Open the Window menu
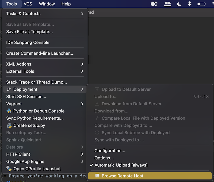The image size is (214, 182). [x=47, y=4]
